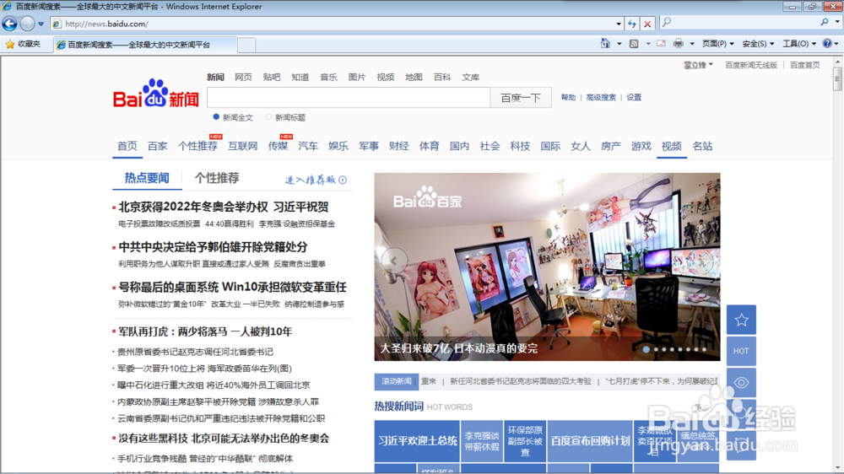Image resolution: width=844 pixels, height=474 pixels.
Task: Click the new empty tab button
Action: 246,45
